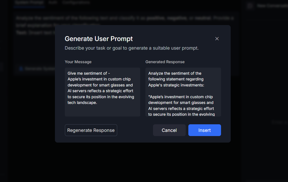
Task: Start a New Conversation
Action: [272, 6]
